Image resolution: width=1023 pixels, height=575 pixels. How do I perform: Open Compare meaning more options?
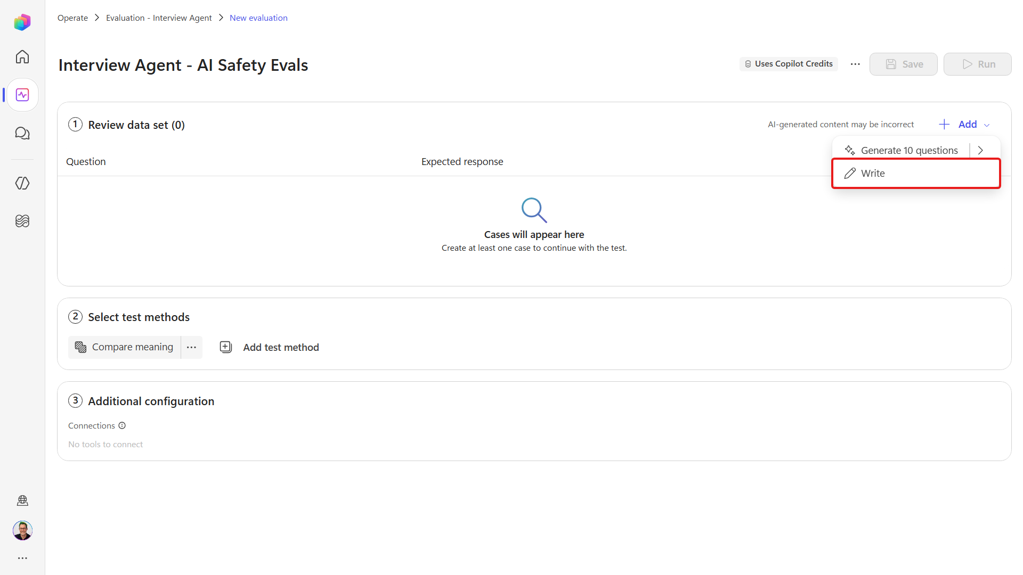point(192,347)
